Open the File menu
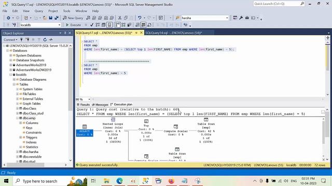This screenshot has width=332, height=186. click(x=5, y=11)
